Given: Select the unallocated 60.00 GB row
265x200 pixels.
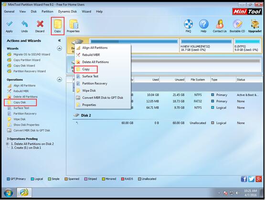Looking at the screenshot, I should tap(167, 123).
